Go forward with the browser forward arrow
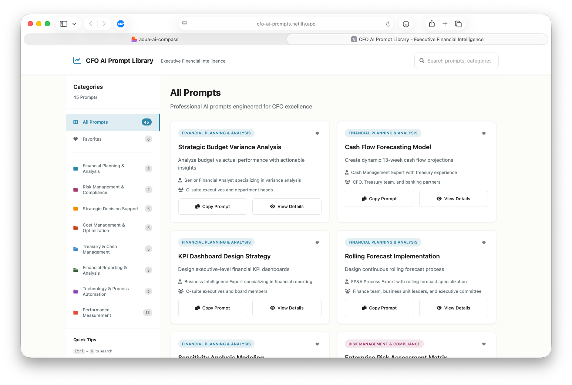The width and height of the screenshot is (572, 385). pos(104,24)
